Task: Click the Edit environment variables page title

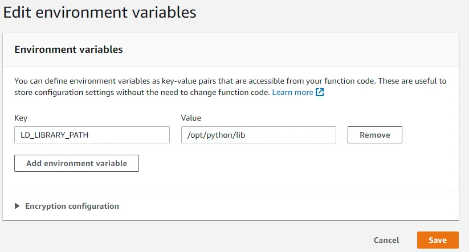Action: [100, 12]
